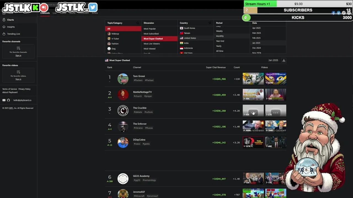Select the India flag

click(181, 43)
